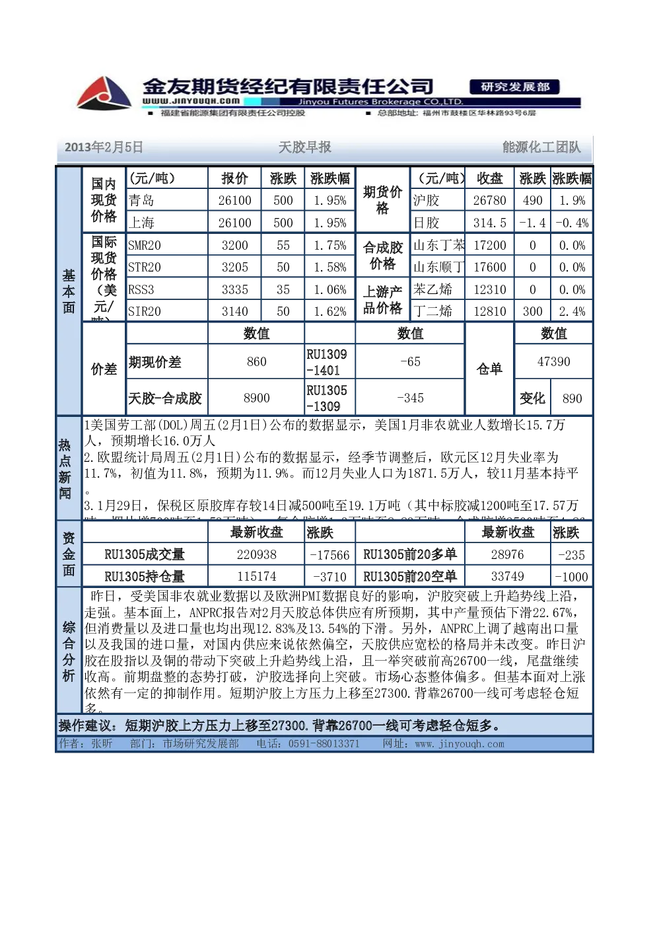Image resolution: width=655 pixels, height=927 pixels.
Task: Select the 综合分析 section label
Action: (x=69, y=651)
